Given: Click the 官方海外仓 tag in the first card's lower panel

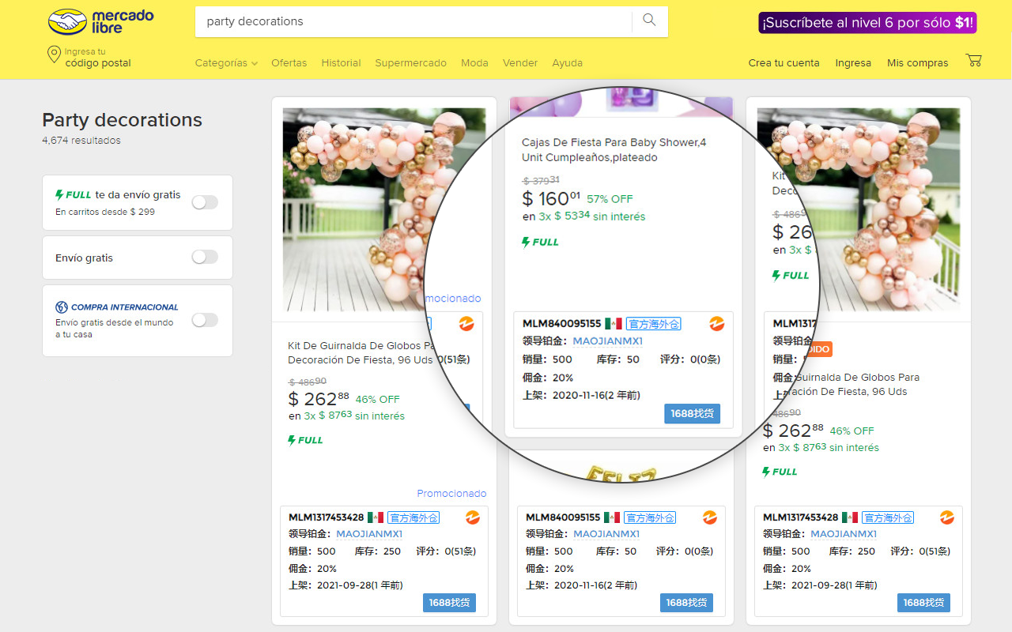Looking at the screenshot, I should click(x=413, y=517).
